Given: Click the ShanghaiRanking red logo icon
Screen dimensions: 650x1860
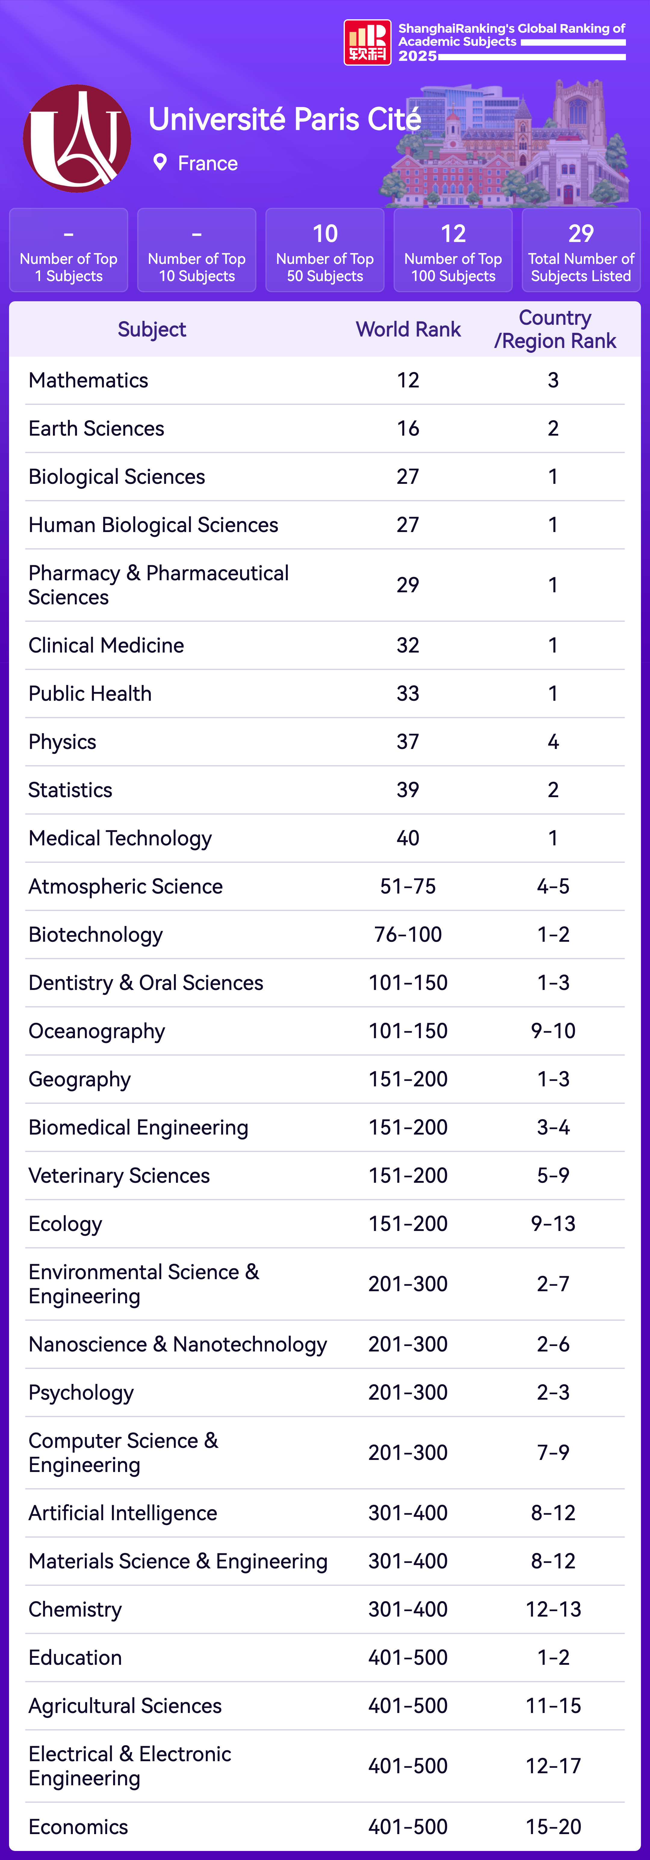Looking at the screenshot, I should click(367, 42).
